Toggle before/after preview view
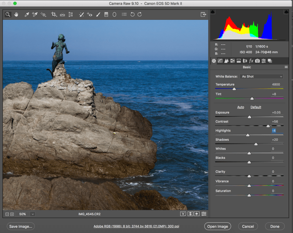The image size is (293, 233). pos(183,214)
